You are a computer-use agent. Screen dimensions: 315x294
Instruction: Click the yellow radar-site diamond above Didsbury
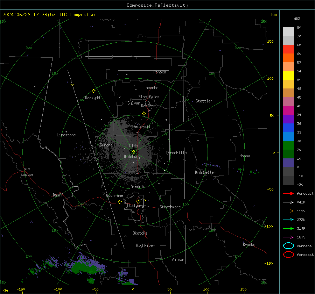[x=133, y=152]
